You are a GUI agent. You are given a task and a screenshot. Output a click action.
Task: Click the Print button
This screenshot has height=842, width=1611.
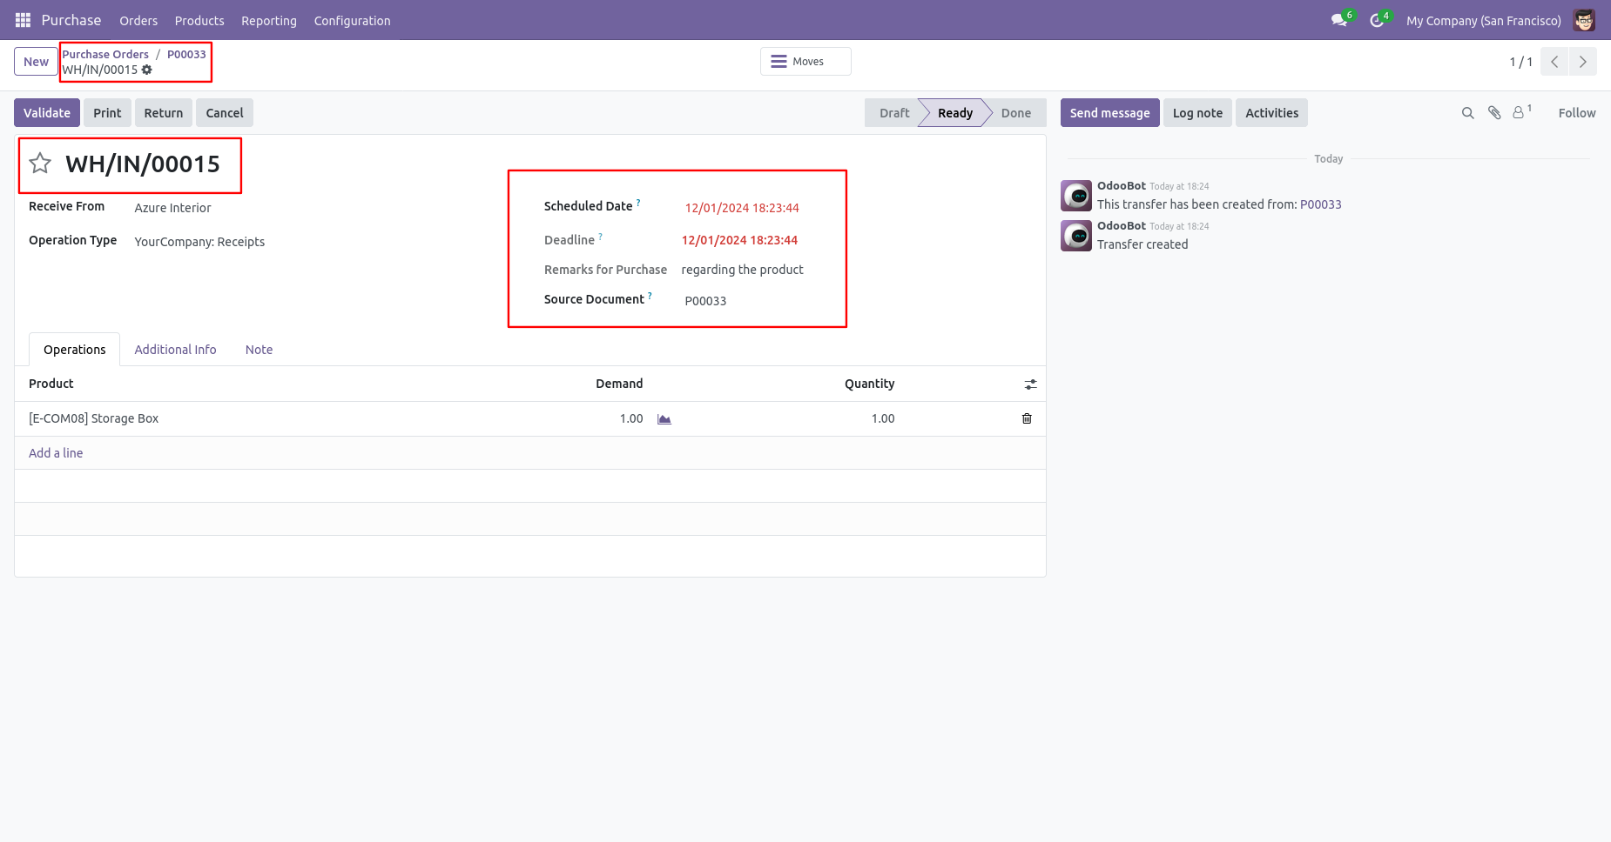(107, 113)
